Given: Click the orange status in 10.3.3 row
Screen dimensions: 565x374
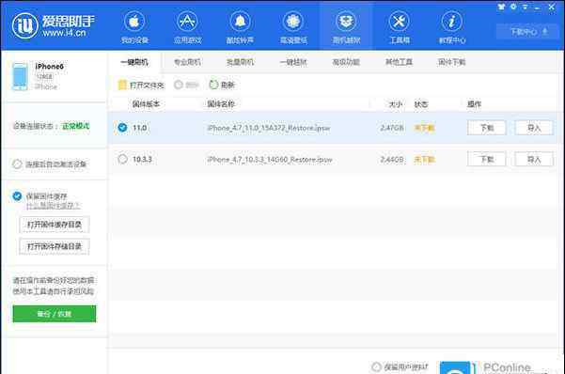Looking at the screenshot, I should 424,159.
